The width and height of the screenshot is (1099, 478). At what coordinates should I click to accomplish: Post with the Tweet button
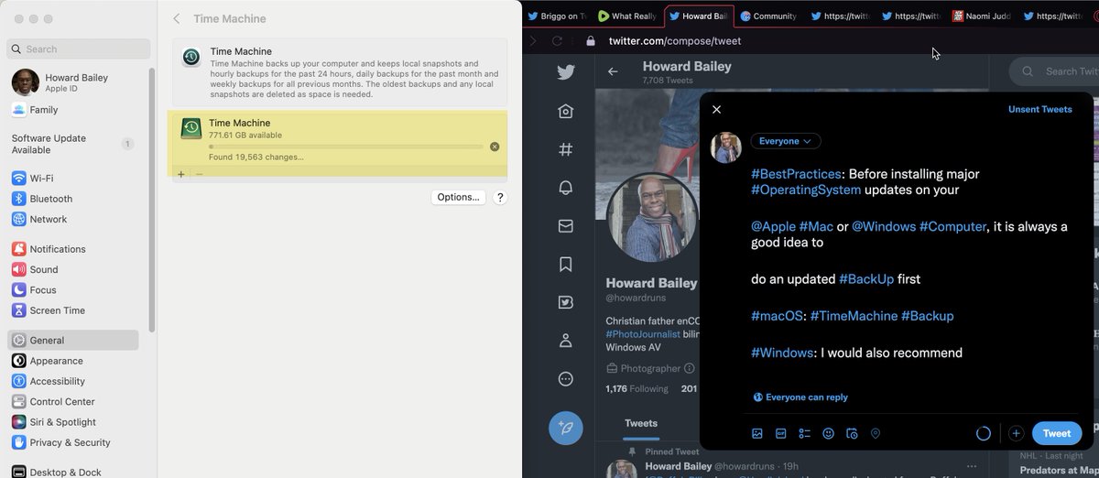[x=1056, y=434]
